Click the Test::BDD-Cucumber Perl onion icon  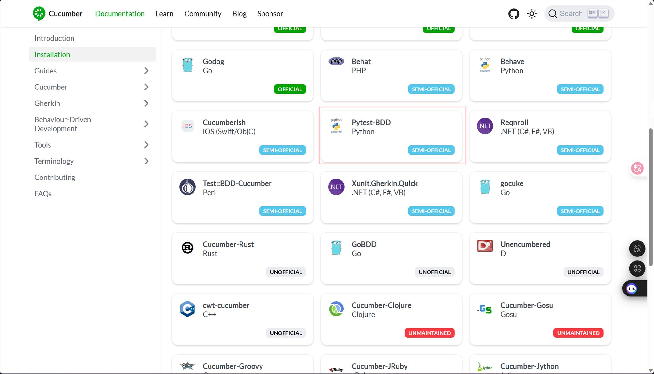187,187
